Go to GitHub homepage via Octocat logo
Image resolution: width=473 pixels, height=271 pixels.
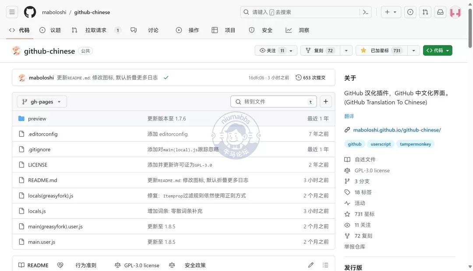[30, 12]
